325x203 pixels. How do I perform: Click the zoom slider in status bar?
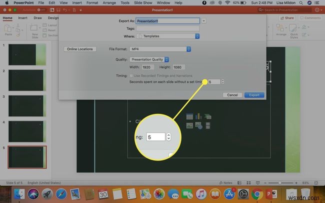[x=280, y=183]
